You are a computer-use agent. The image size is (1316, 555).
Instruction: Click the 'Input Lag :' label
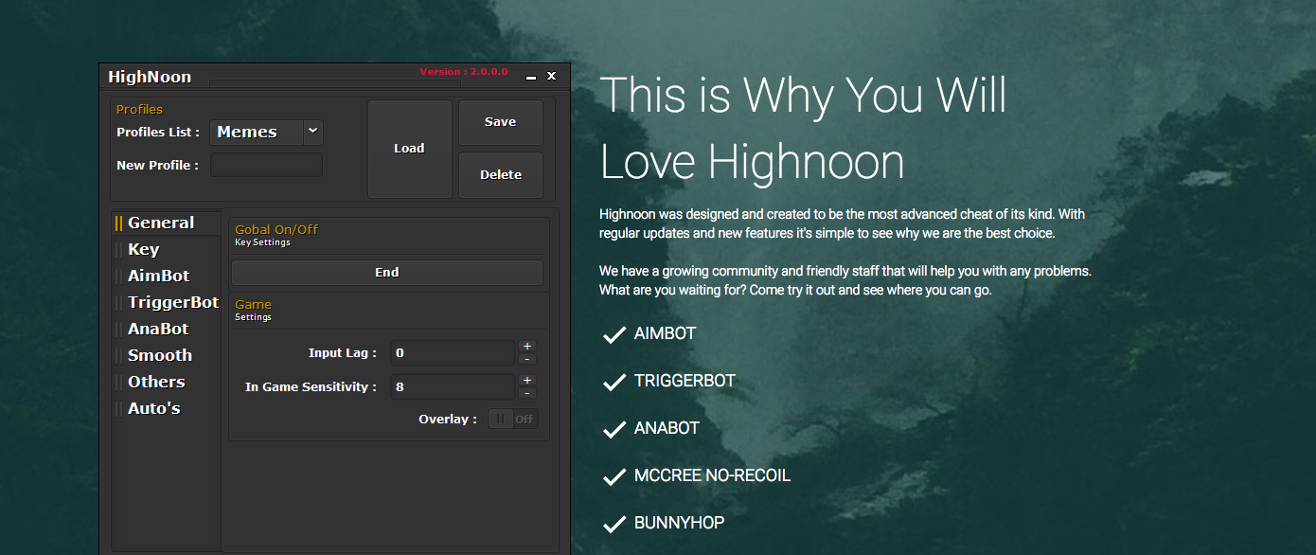343,353
